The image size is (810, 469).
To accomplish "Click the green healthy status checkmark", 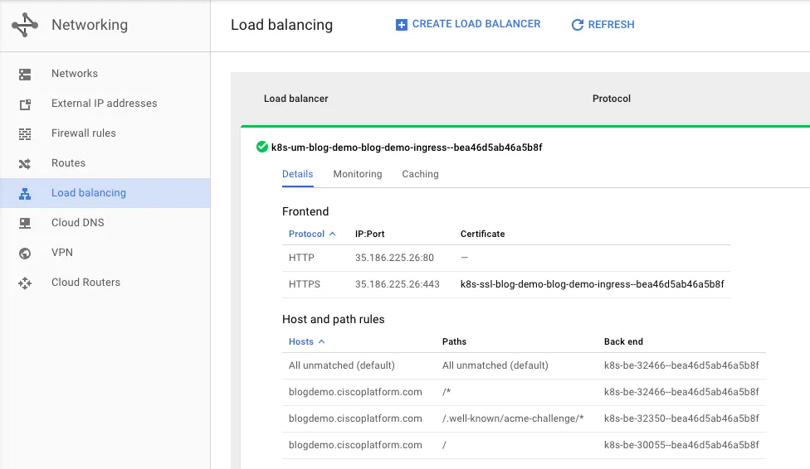I will [x=262, y=147].
